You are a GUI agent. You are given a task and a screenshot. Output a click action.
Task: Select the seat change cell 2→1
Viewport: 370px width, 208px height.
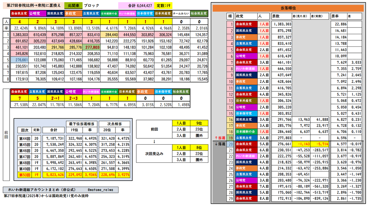coord(56,98)
